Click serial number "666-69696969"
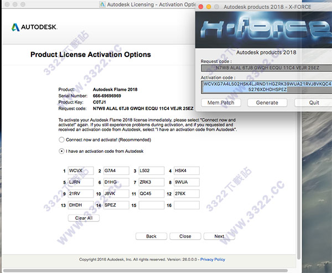Screen dimensions: 332x273 click(107, 96)
